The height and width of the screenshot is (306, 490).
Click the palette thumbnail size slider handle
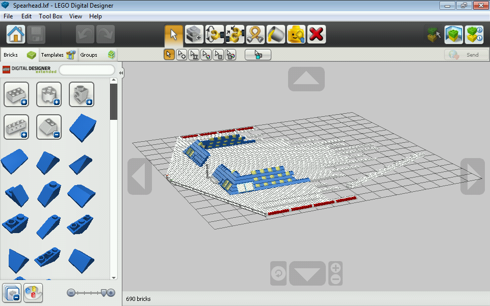pos(104,293)
